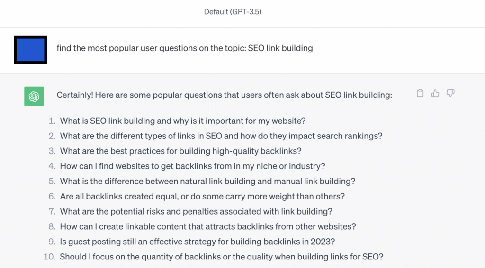Select question 7 about risks and penalties
The width and height of the screenshot is (485, 268).
(196, 211)
